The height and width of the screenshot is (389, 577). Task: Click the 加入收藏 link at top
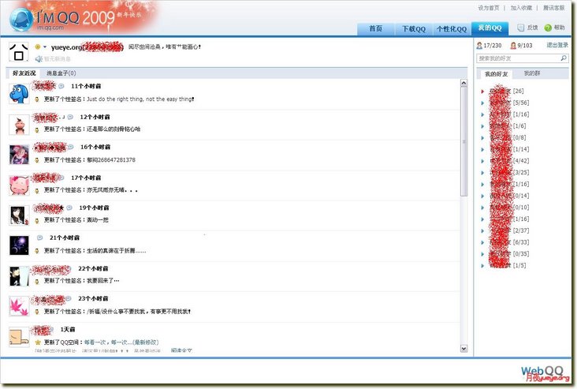(x=521, y=7)
